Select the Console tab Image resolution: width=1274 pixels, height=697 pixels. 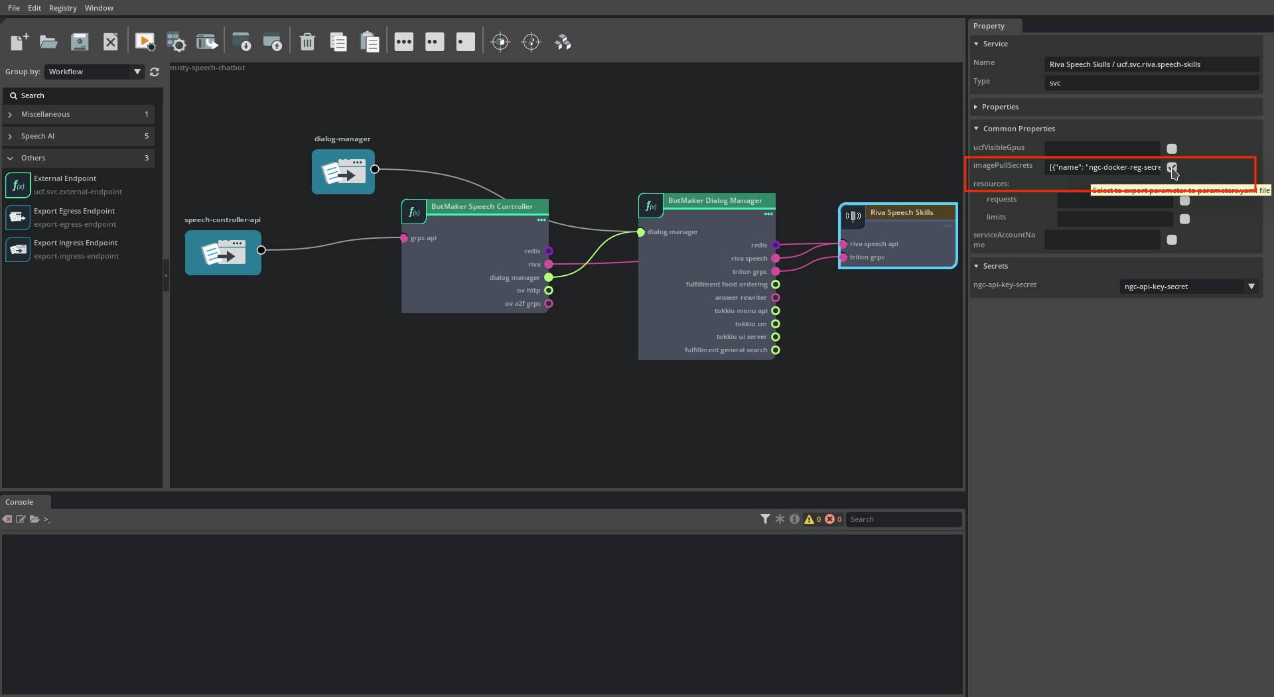(x=19, y=502)
